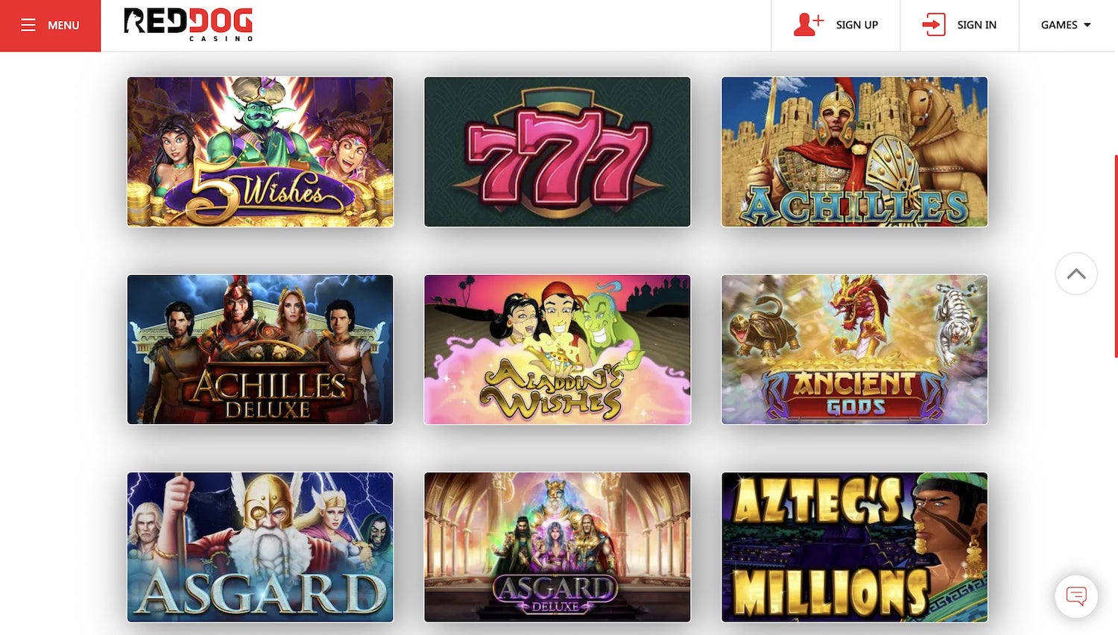
Task: Select the Ancient Gods game tile
Action: click(x=854, y=350)
